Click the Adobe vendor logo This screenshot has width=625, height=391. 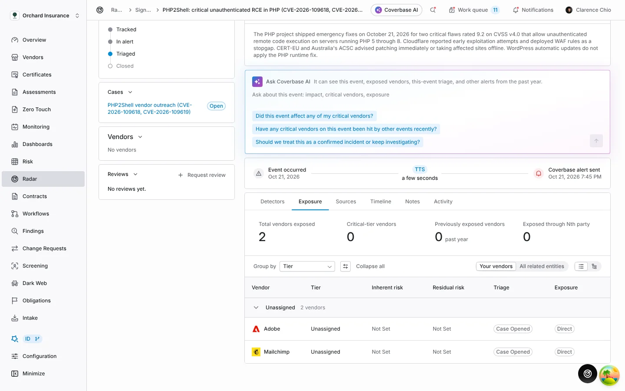pyautogui.click(x=256, y=329)
